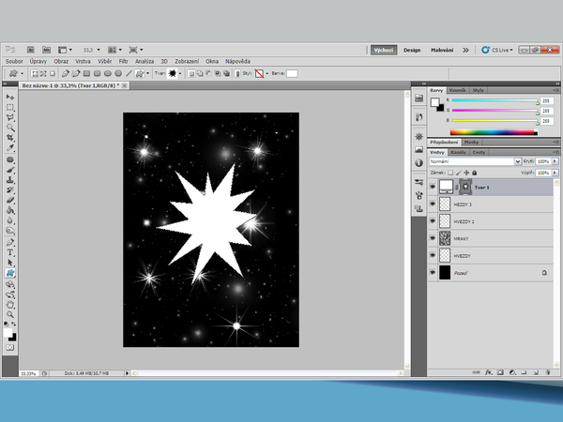
Task: Click the Launch Bridge icon
Action: [31, 50]
